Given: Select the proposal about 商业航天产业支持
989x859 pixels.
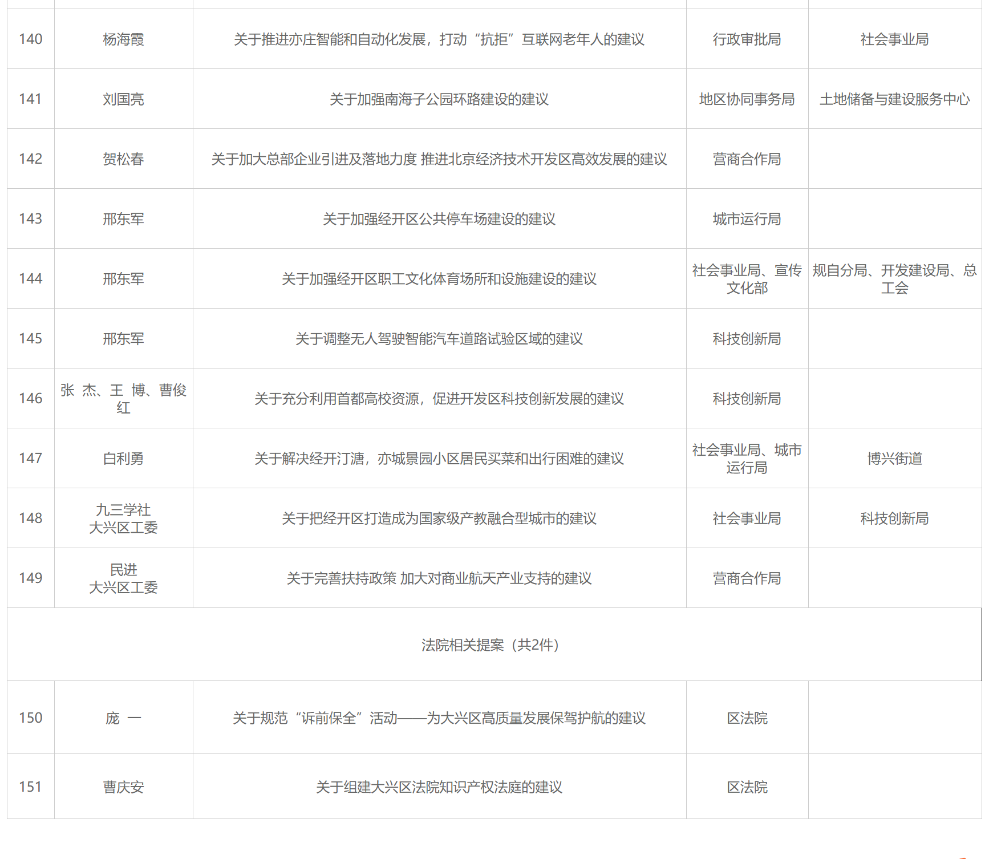Looking at the screenshot, I should click(x=439, y=578).
